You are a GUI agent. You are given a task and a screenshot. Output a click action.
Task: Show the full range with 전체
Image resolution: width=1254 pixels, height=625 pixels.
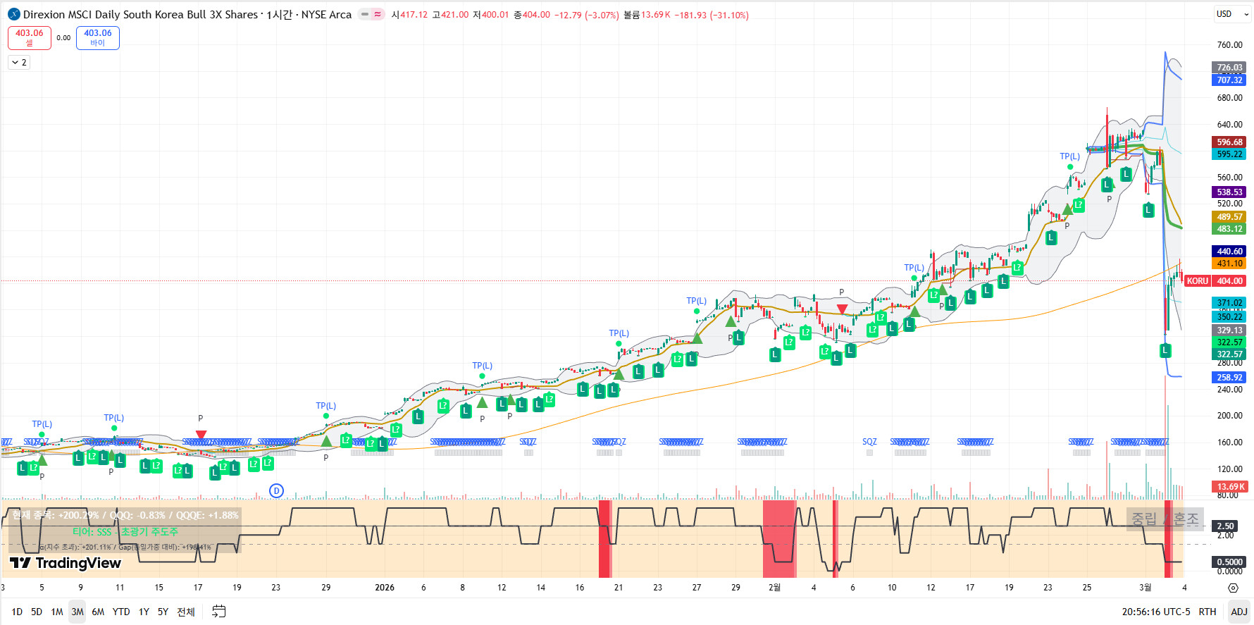[185, 612]
